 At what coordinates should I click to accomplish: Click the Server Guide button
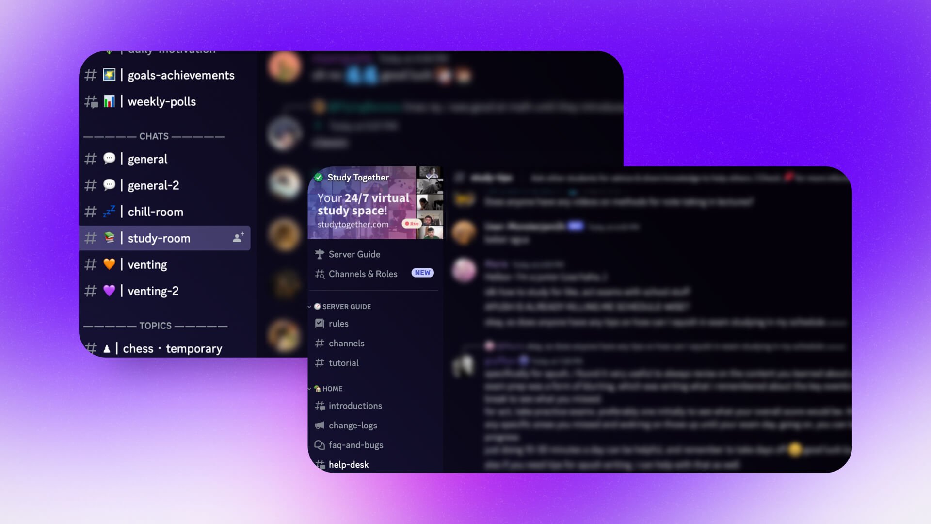pos(354,254)
